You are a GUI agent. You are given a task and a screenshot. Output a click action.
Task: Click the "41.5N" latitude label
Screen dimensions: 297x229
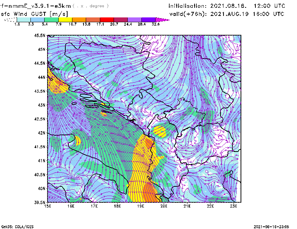(x=40, y=147)
